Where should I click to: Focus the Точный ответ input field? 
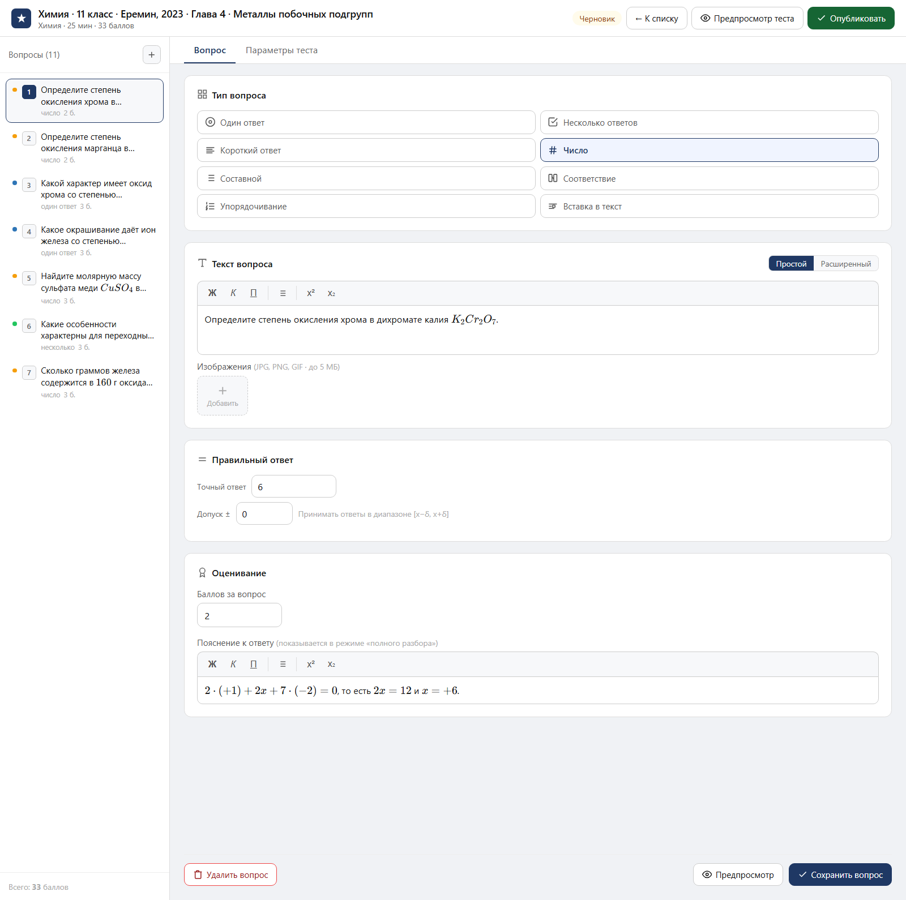point(294,486)
